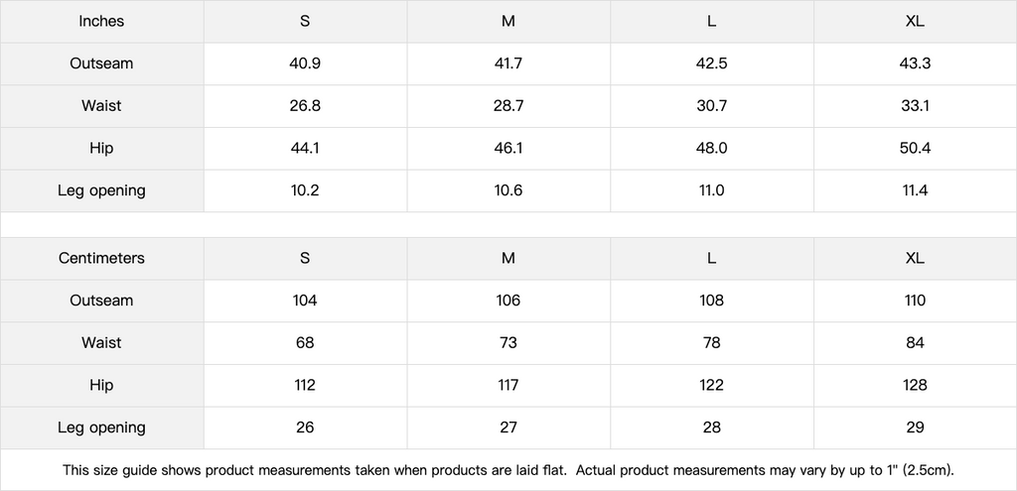Click the 11.4 leg opening value
The image size is (1017, 491).
click(915, 190)
